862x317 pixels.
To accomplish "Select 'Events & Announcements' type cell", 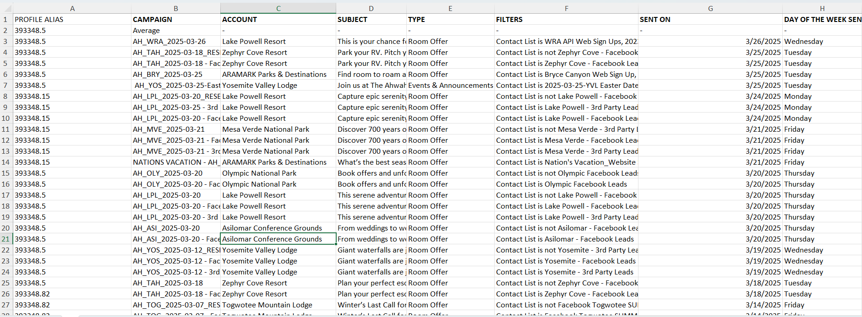I will tap(450, 85).
